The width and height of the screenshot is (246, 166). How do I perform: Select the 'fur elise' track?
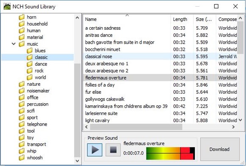[160, 92]
